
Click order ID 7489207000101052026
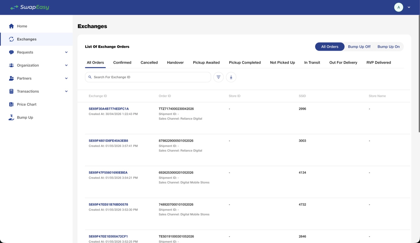(176, 204)
